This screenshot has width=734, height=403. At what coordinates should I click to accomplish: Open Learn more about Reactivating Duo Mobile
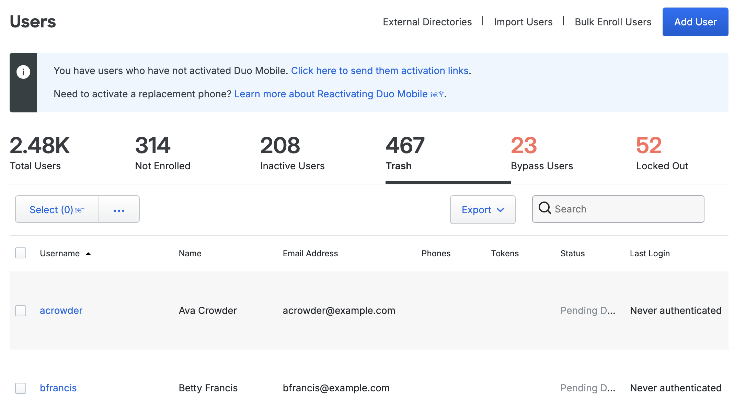[x=331, y=94]
